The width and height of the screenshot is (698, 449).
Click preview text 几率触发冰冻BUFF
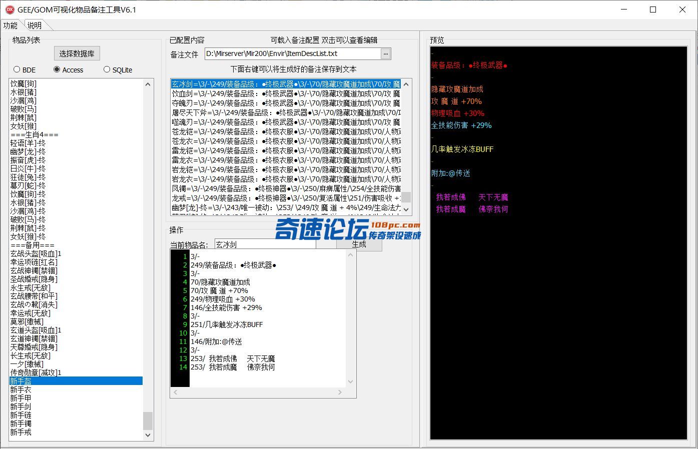(462, 149)
